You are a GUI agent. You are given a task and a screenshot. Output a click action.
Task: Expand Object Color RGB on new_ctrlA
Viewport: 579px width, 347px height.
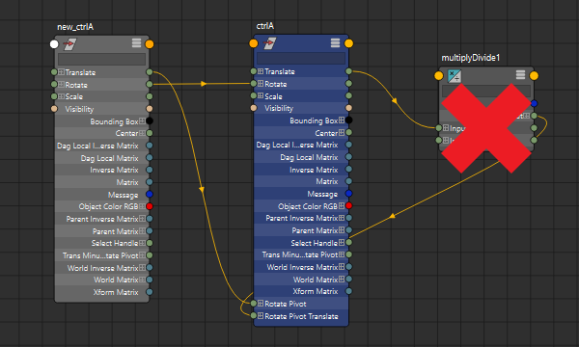pyautogui.click(x=142, y=206)
